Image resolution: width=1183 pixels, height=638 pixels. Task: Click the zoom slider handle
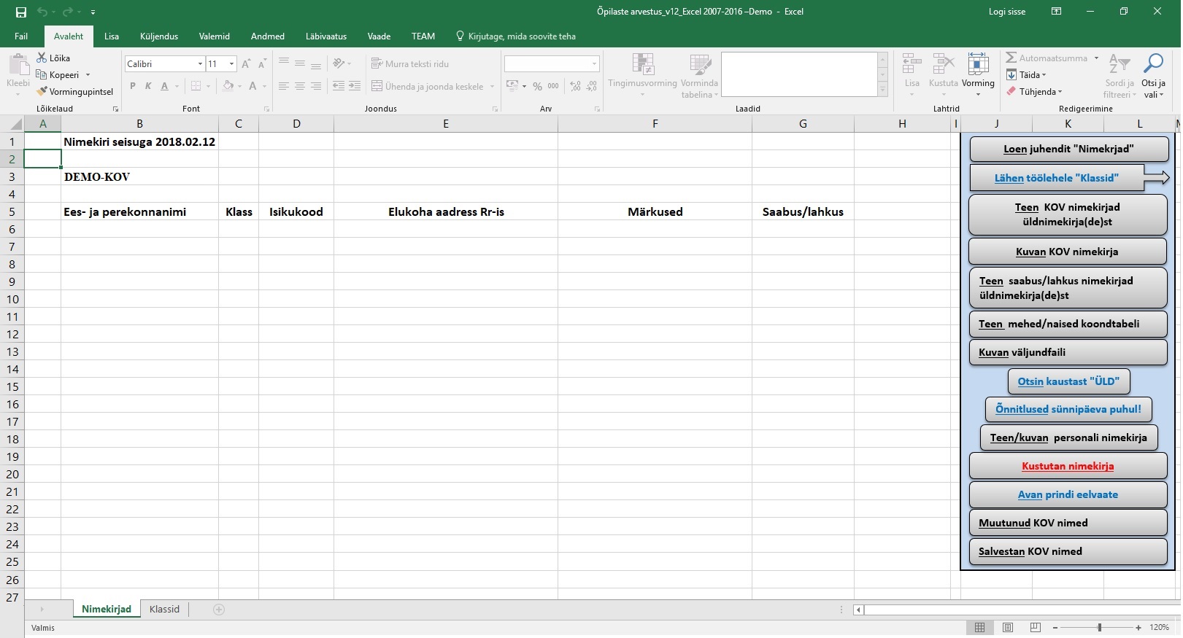(x=1099, y=628)
